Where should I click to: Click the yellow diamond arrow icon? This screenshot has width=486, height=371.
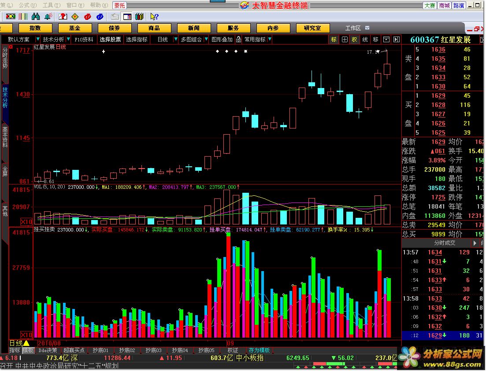(x=75, y=16)
